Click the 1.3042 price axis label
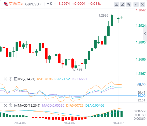This screenshot has width=147, height=126. coord(141,10)
